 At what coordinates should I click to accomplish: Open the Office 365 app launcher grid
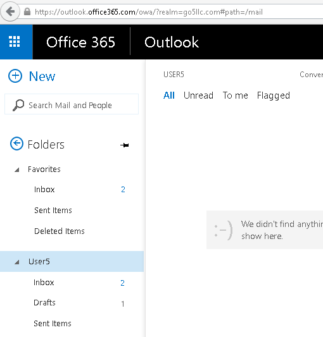pos(15,42)
